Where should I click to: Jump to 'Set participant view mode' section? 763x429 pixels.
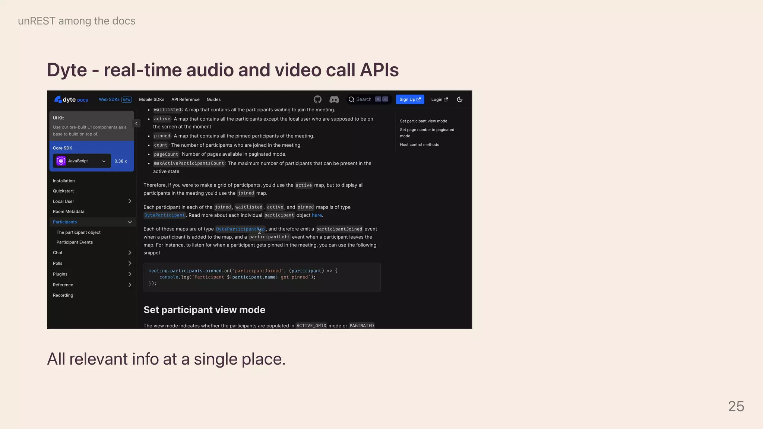coord(424,121)
